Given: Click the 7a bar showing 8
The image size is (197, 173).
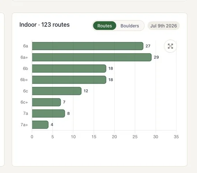Looking at the screenshot, I should point(48,114).
